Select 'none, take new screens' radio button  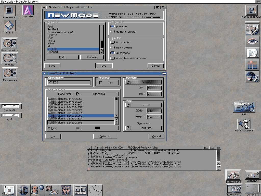(112, 58)
